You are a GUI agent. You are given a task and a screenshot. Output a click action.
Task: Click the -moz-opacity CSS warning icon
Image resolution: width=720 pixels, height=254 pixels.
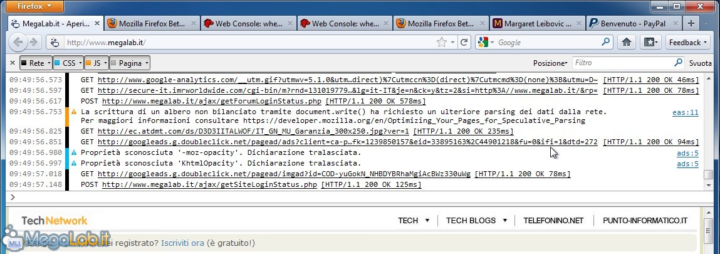point(73,152)
